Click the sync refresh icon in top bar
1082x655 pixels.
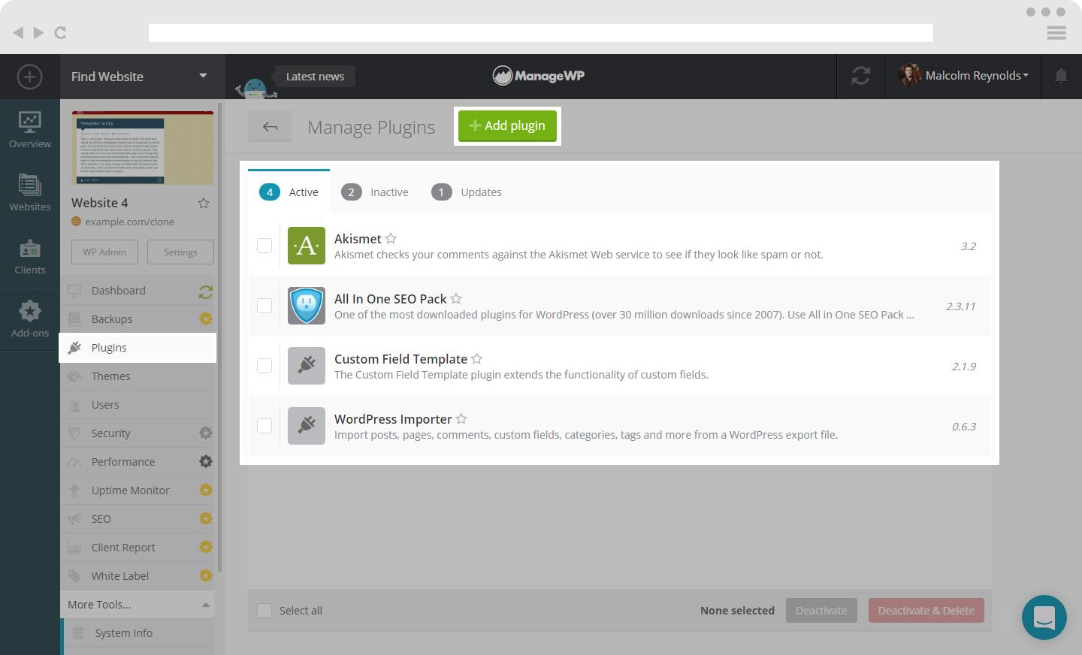pyautogui.click(x=861, y=76)
